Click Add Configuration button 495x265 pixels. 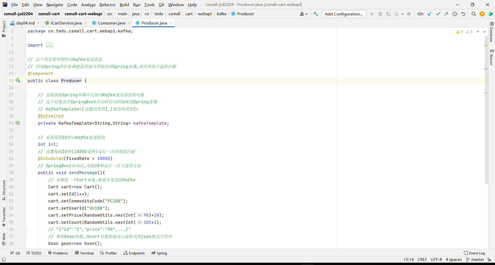tap(344, 14)
